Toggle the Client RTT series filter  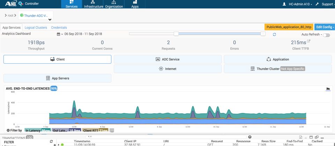point(95,130)
